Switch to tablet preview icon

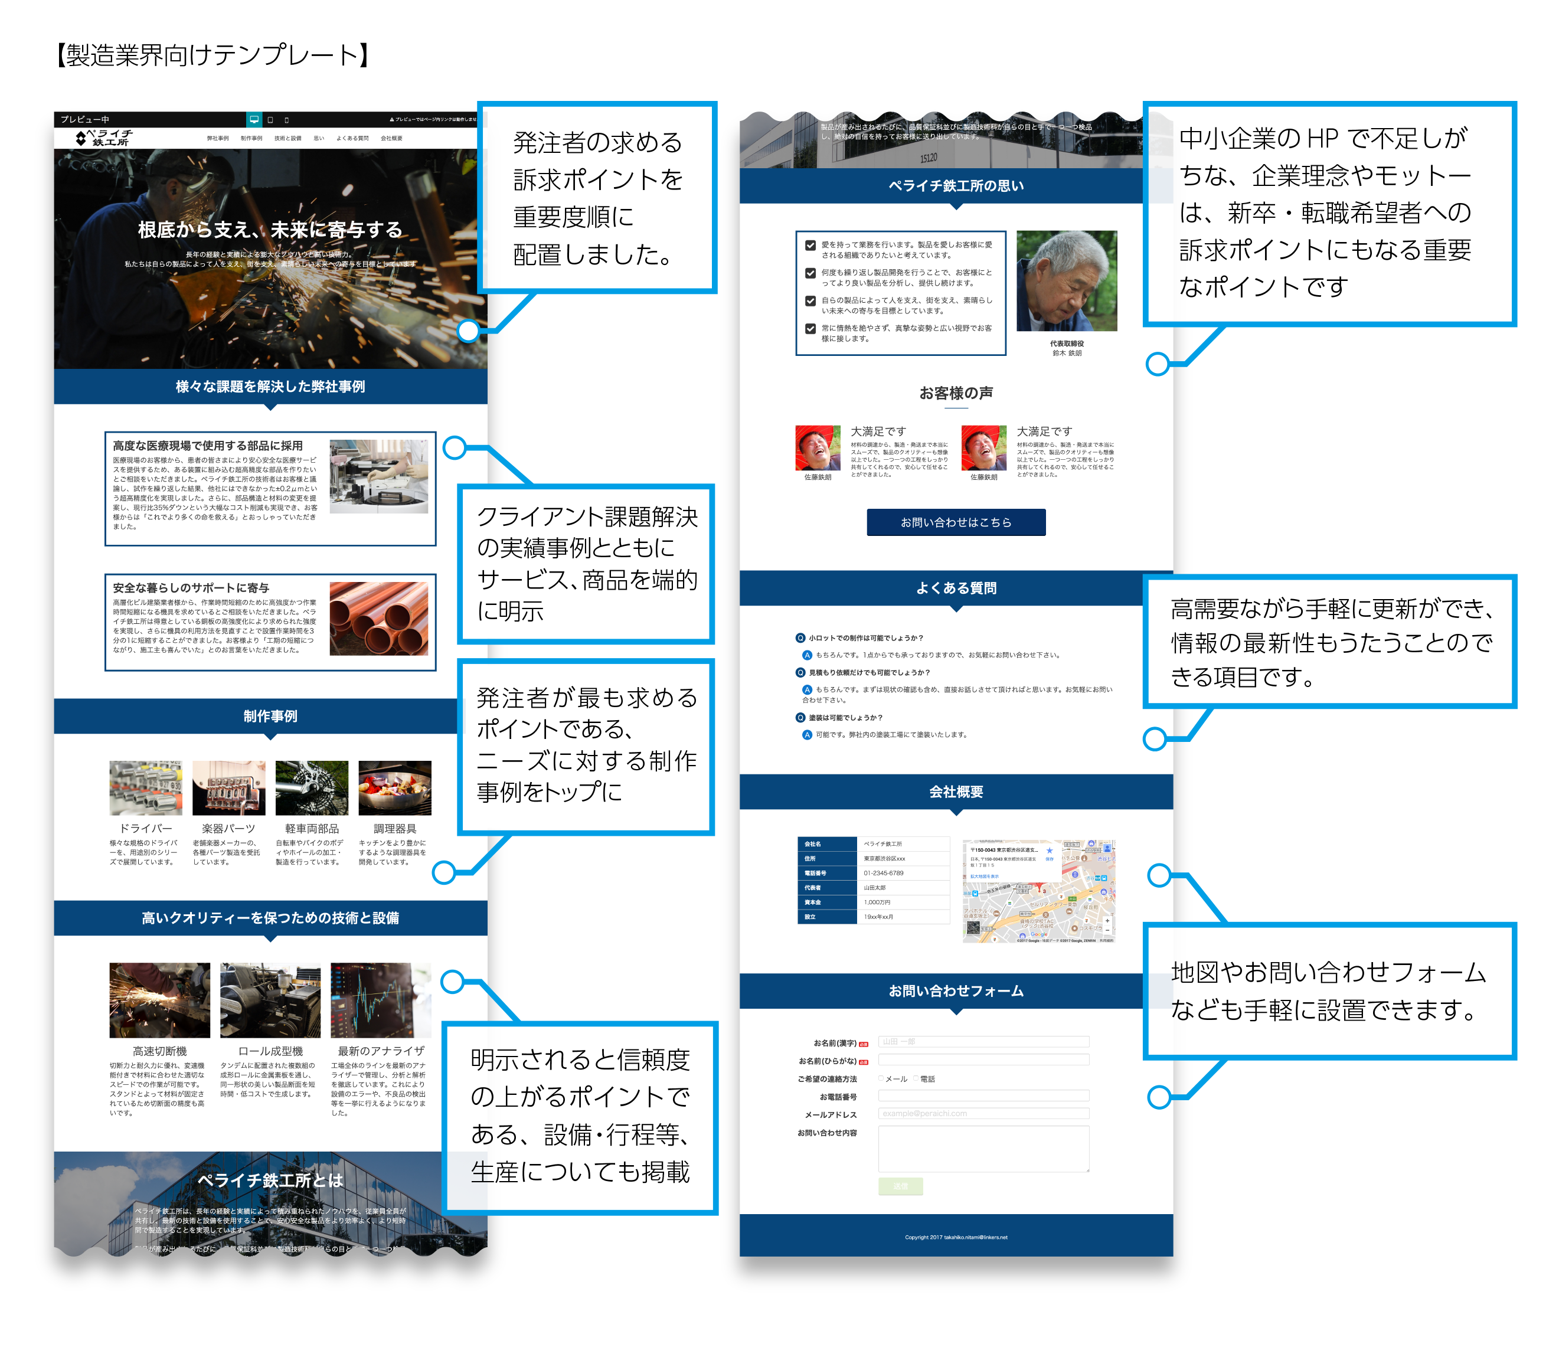click(x=271, y=119)
